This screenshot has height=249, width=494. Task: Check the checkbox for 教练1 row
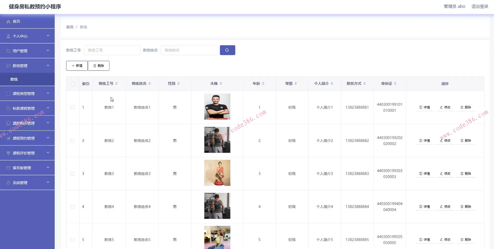pos(73,107)
